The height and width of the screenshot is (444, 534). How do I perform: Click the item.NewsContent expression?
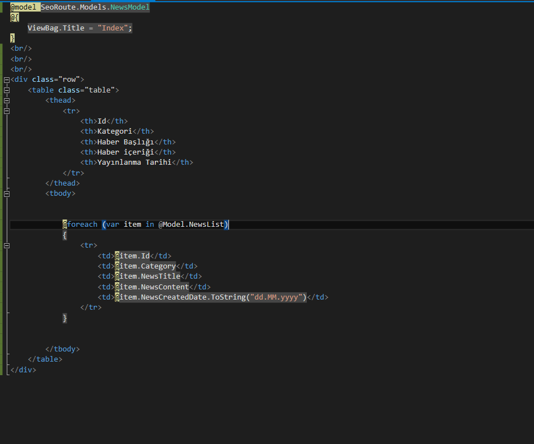[152, 287]
